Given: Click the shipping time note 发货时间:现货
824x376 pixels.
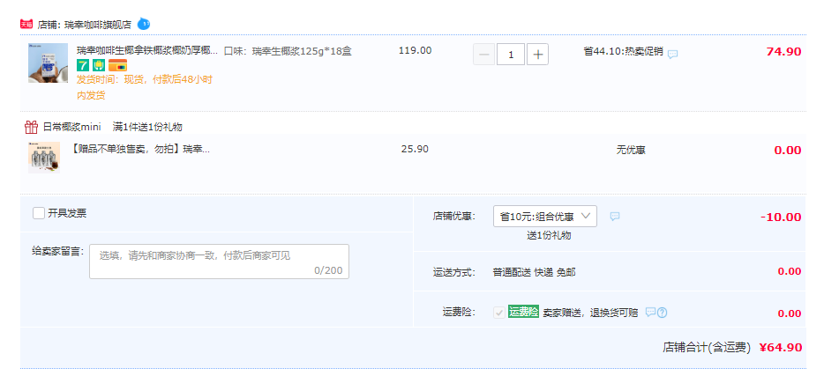Looking at the screenshot, I should click(x=145, y=87).
